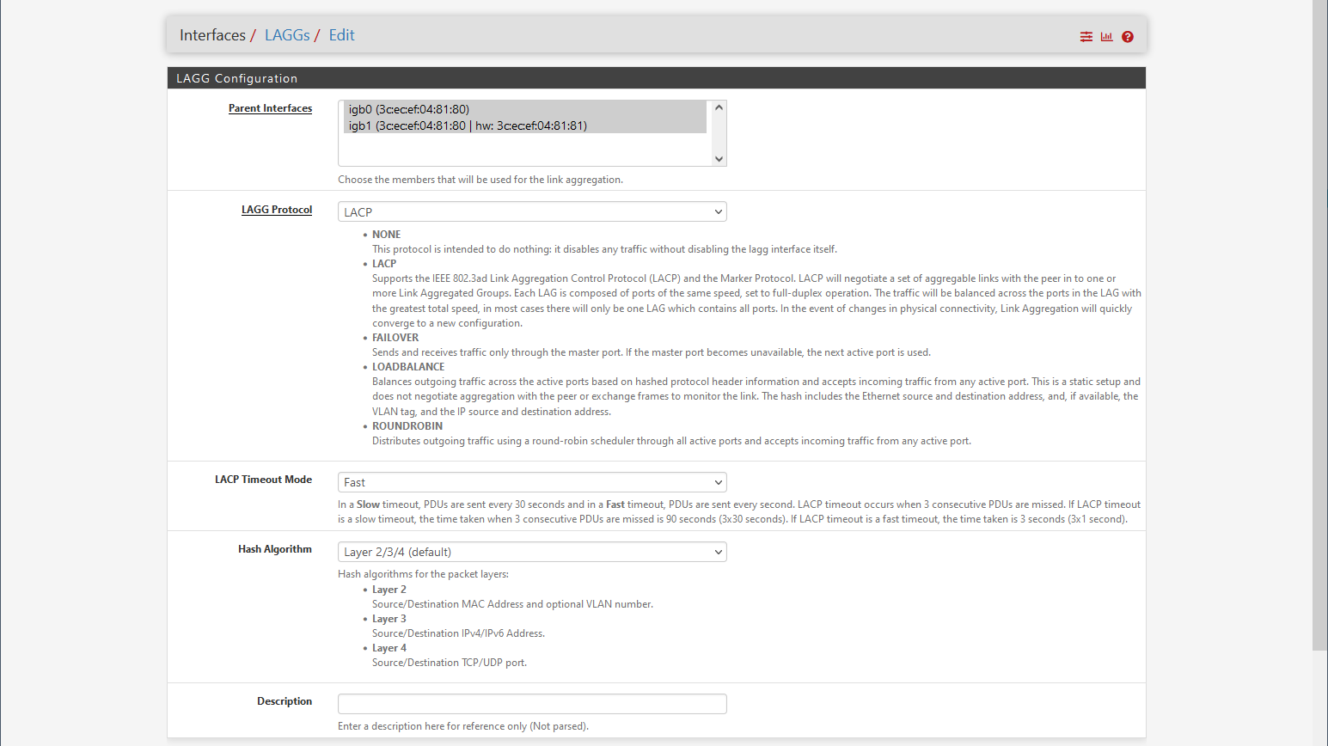
Task: Click the underlined Parent Interfaces label
Action: point(270,108)
